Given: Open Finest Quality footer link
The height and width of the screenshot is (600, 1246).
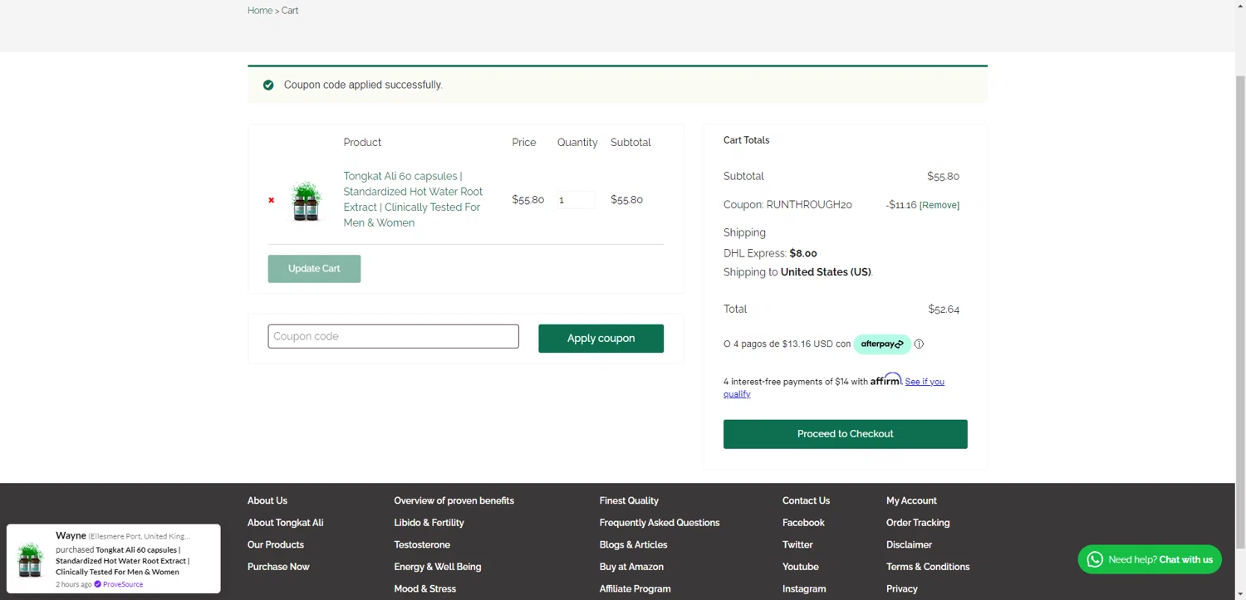Looking at the screenshot, I should [x=629, y=500].
